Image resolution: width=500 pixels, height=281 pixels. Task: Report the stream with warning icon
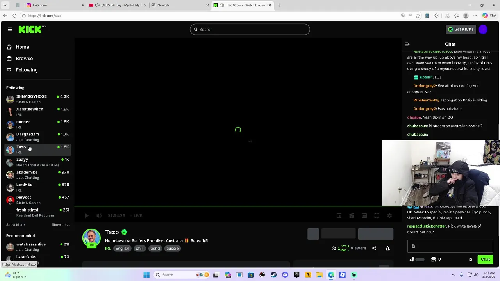[387, 248]
